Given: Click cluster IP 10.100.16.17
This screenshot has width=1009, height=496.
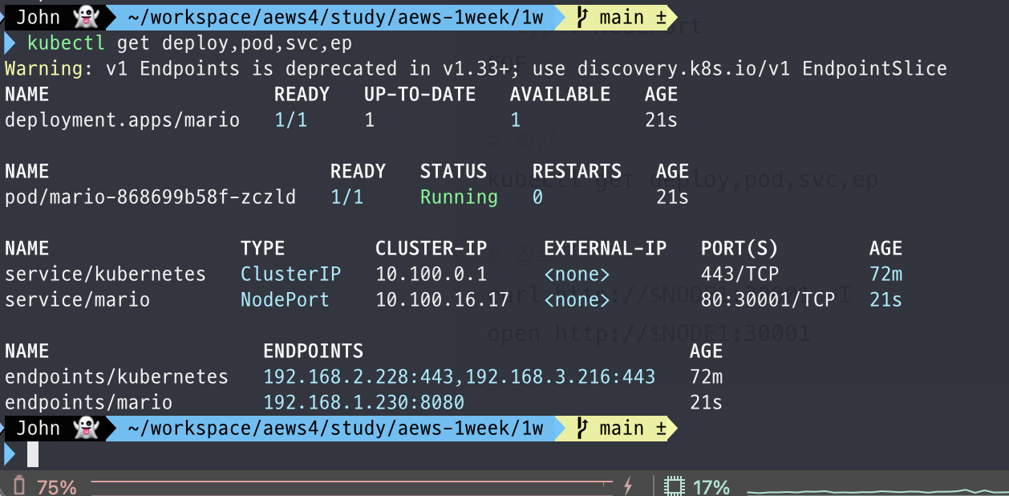Looking at the screenshot, I should [x=442, y=299].
